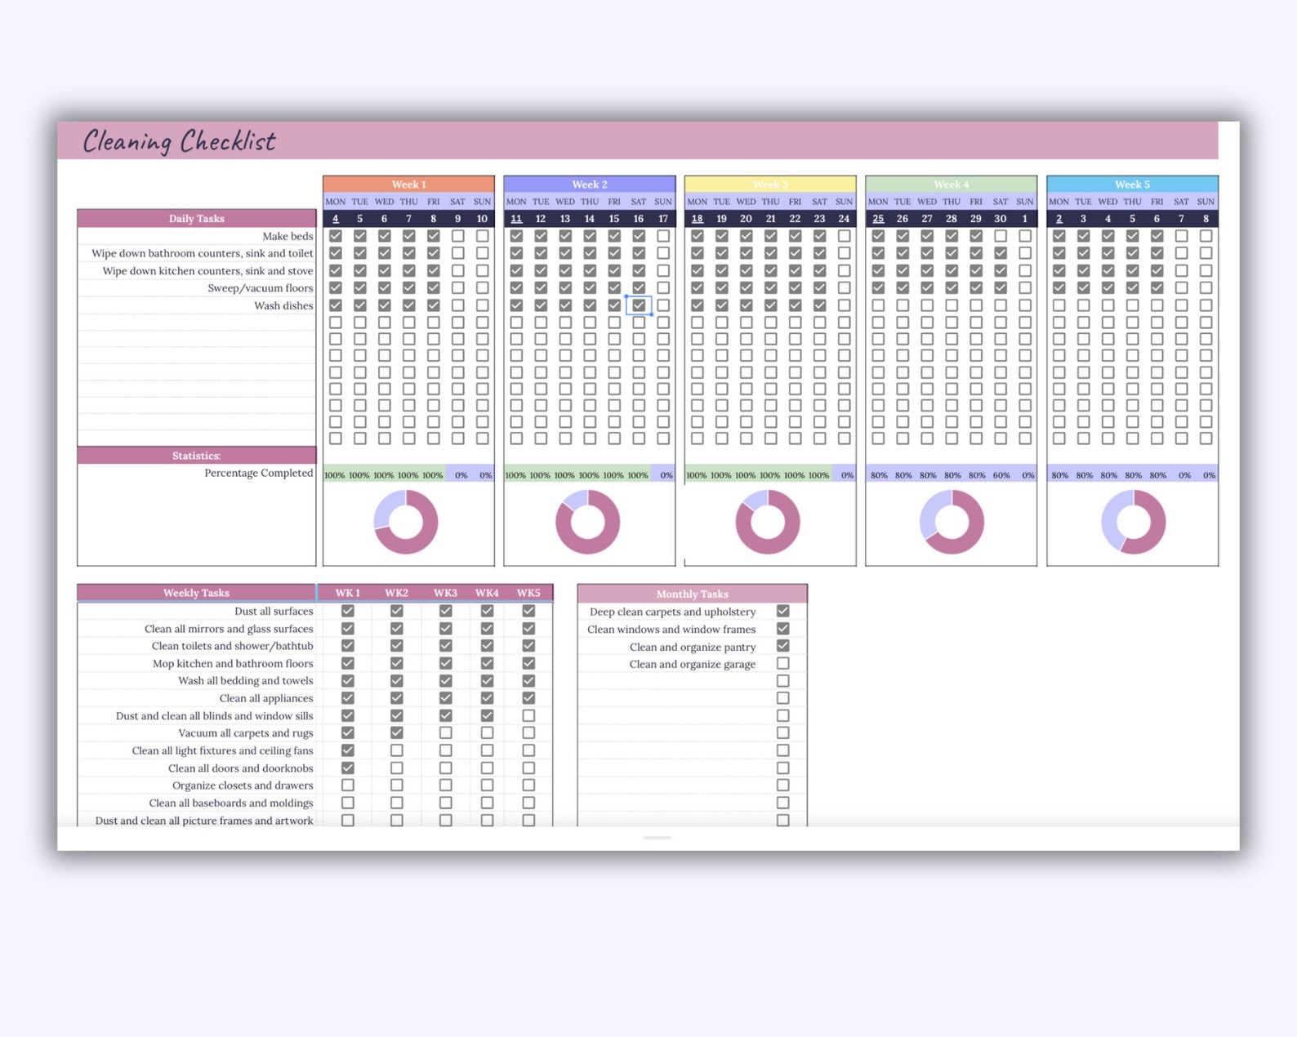Click the Weekly Tasks header
Viewport: 1297px width, 1037px height.
coord(197,593)
